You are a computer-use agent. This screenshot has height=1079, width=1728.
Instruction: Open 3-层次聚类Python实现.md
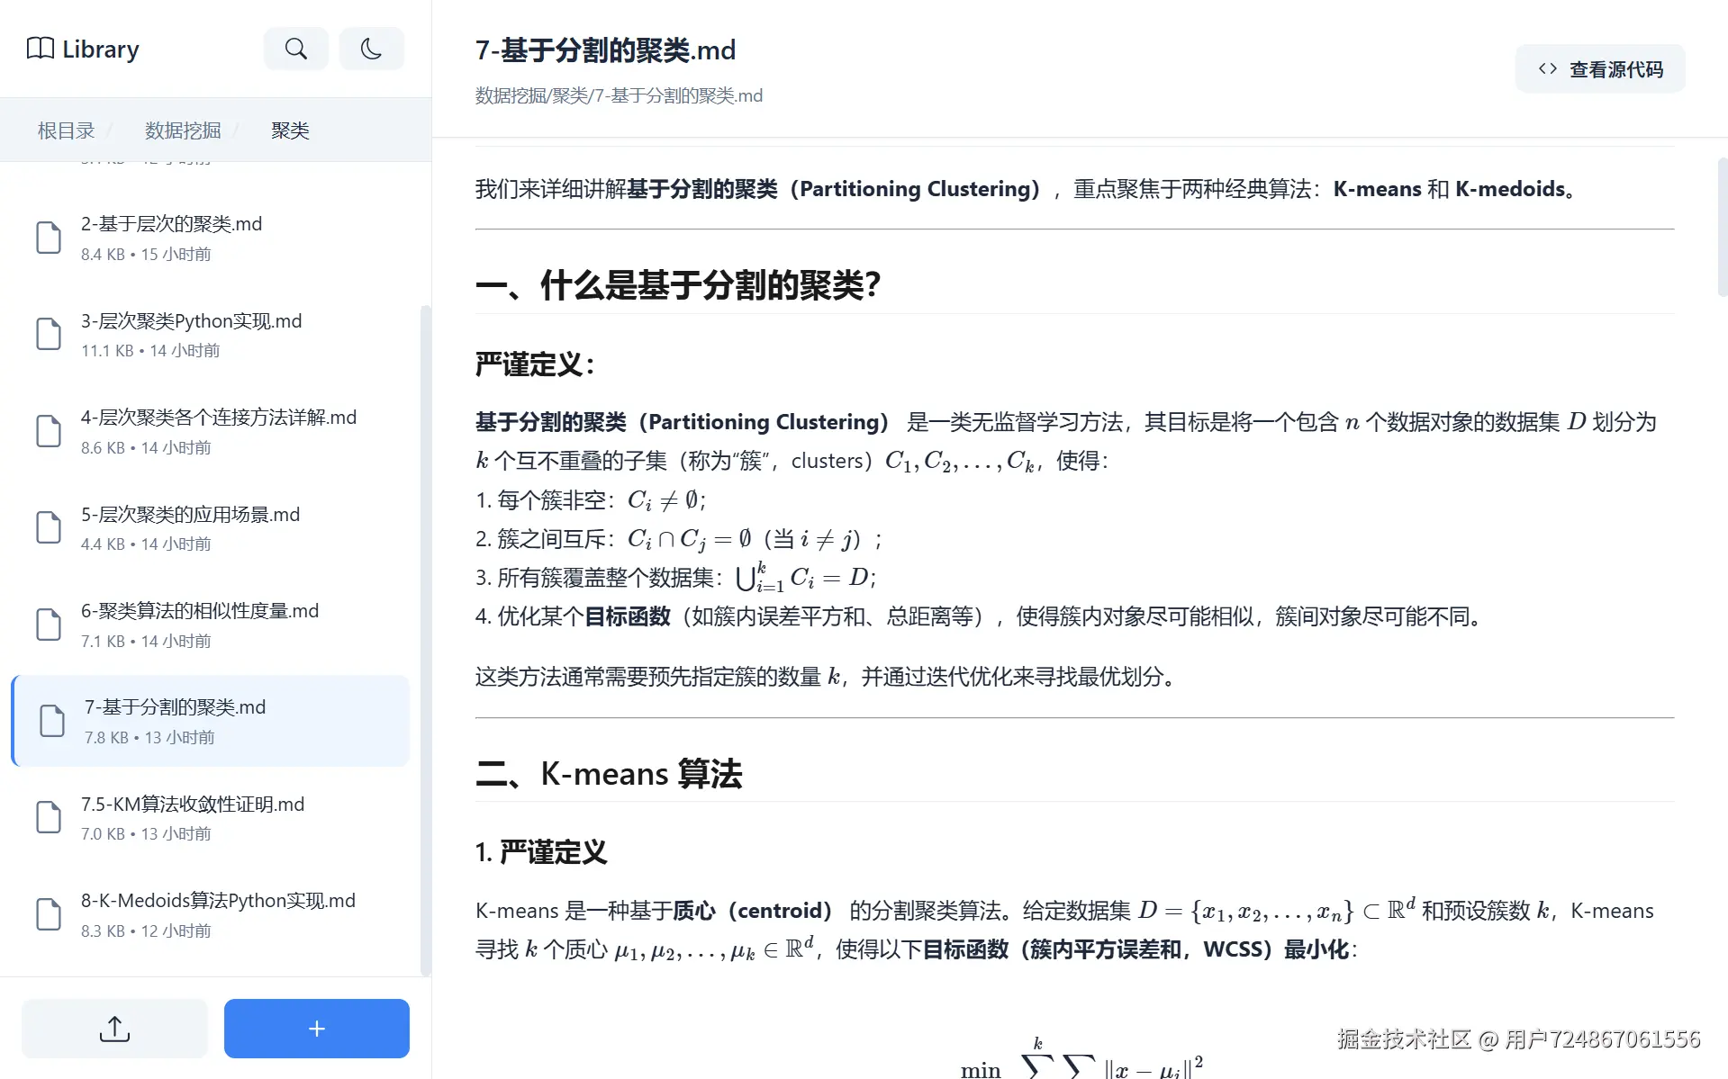pyautogui.click(x=191, y=320)
